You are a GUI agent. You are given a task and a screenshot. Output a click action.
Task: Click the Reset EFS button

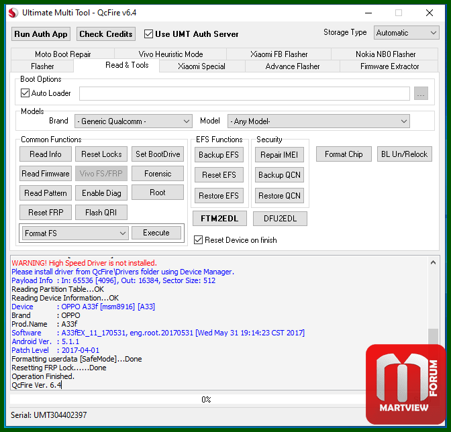click(219, 175)
